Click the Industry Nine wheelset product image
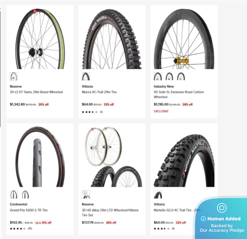Screen dimensions: 247x239 (x=184, y=39)
